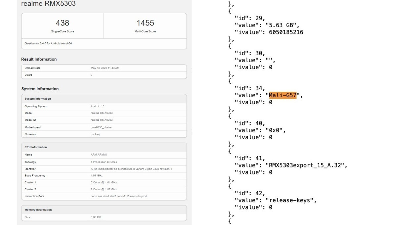The height and width of the screenshot is (225, 397).
Task: Click the highlighted Mali-G57 text
Action: click(x=283, y=95)
